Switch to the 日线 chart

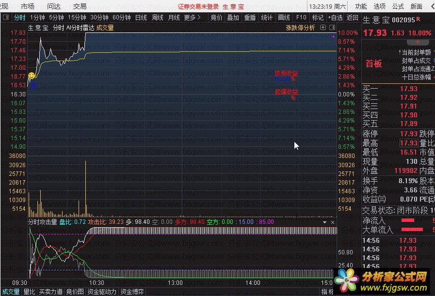pos(141,18)
